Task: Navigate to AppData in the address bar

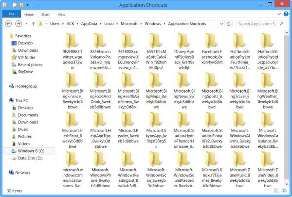Action: coord(89,24)
